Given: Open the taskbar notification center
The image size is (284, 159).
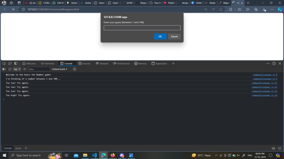Looking at the screenshot, I should click(270, 155).
